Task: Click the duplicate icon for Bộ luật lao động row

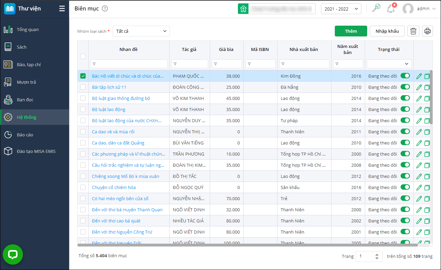Action: [x=427, y=110]
